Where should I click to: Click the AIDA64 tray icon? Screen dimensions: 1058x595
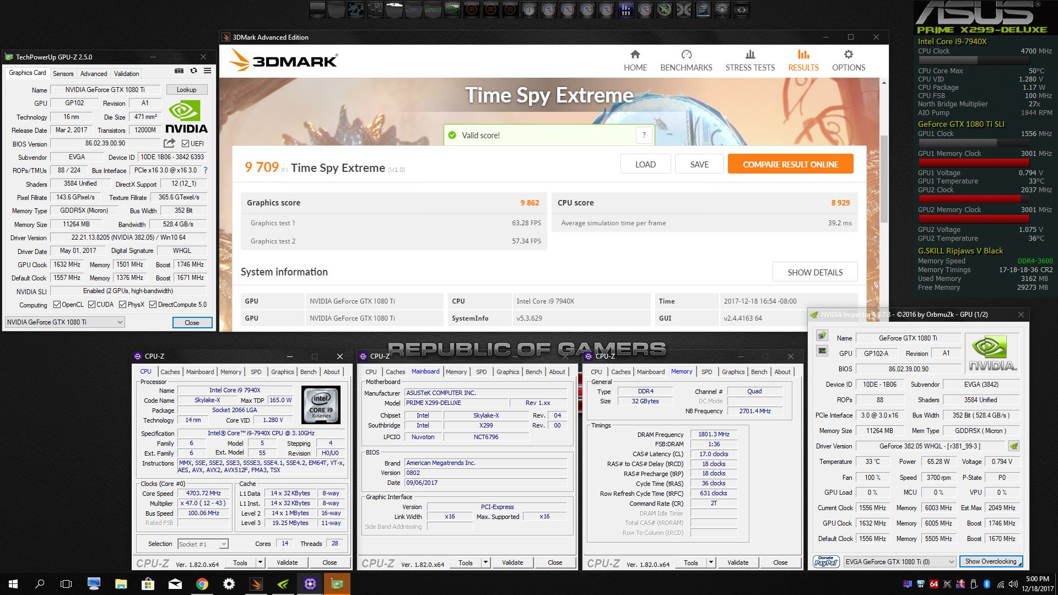934,584
